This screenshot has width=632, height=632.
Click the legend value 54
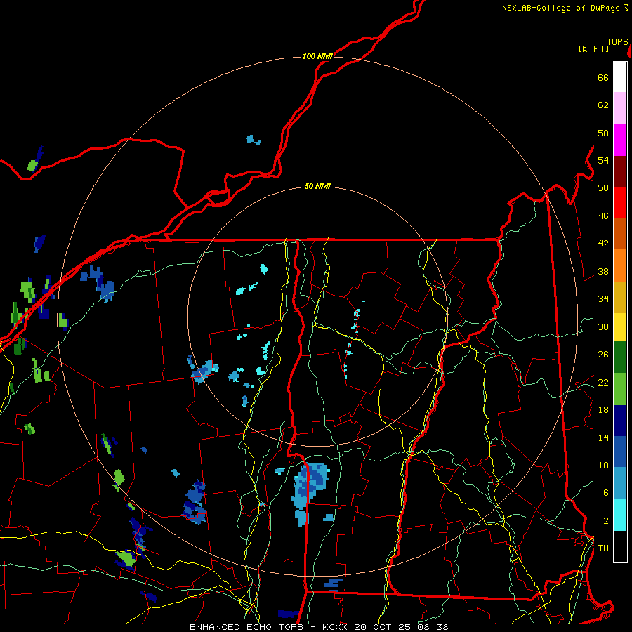[x=603, y=160]
